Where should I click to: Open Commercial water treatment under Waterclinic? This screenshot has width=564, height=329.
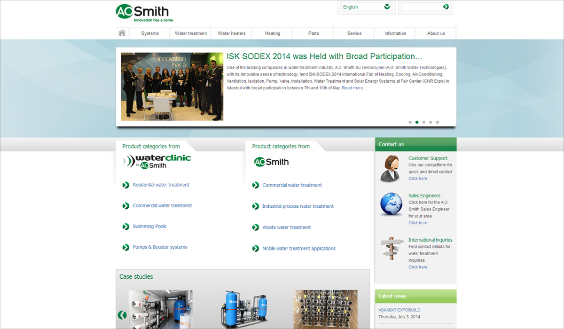point(162,205)
